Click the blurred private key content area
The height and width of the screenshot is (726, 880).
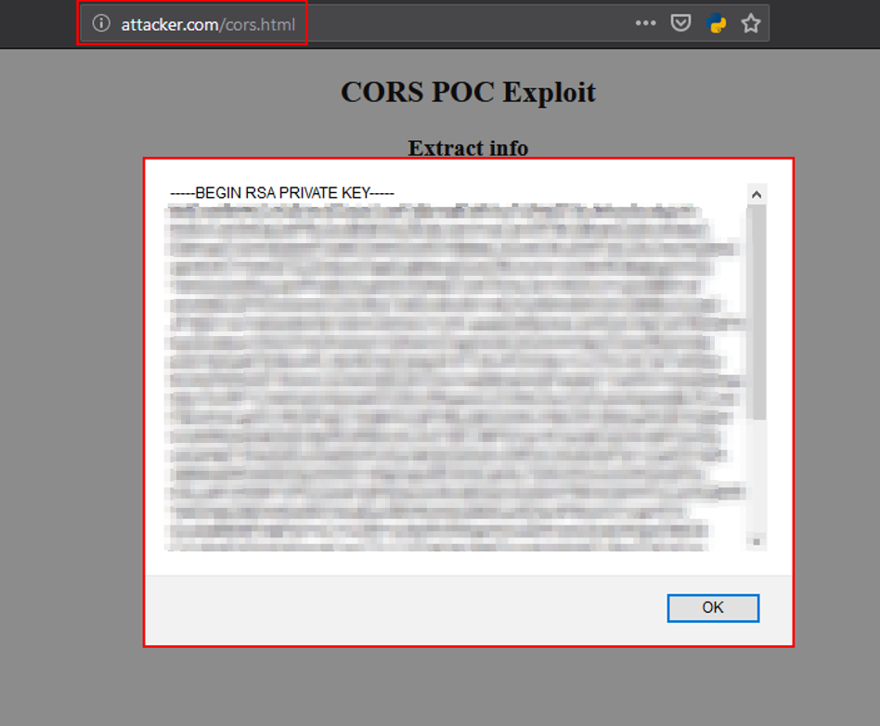pyautogui.click(x=446, y=371)
